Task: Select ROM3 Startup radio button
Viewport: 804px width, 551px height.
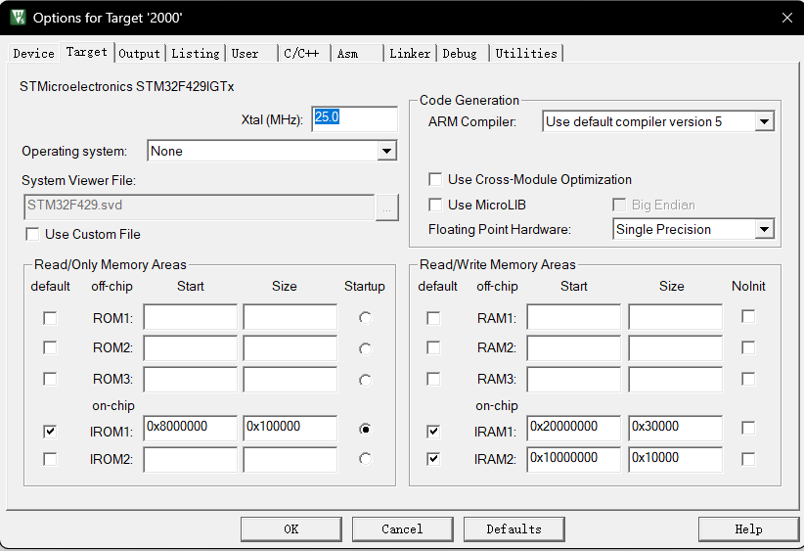Action: (365, 380)
